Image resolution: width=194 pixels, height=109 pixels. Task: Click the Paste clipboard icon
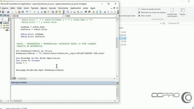19,12
